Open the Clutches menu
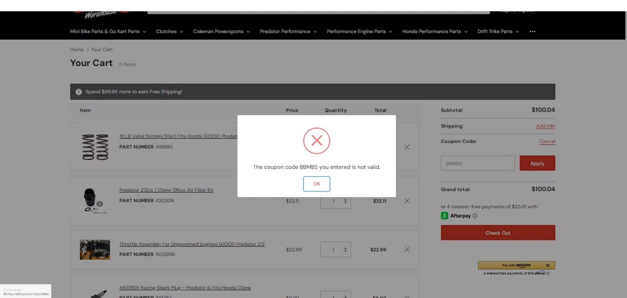Viewport: 627px width, 298px height. [x=166, y=31]
